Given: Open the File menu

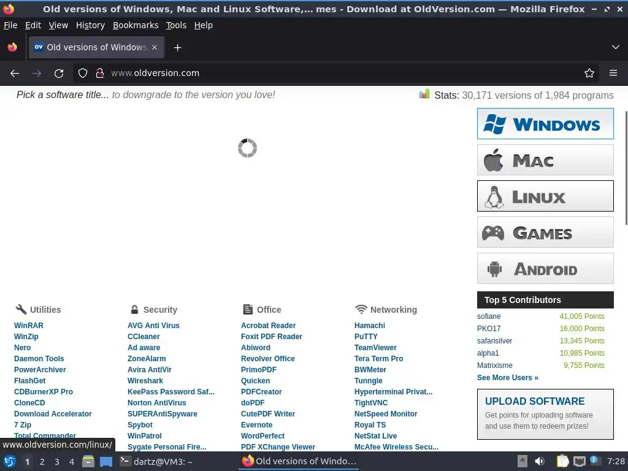Looking at the screenshot, I should tap(10, 25).
